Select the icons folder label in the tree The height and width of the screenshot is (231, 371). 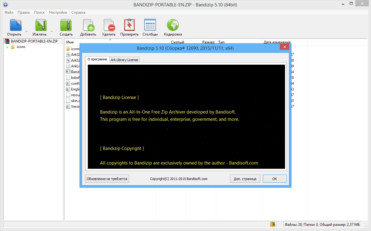(x=21, y=47)
